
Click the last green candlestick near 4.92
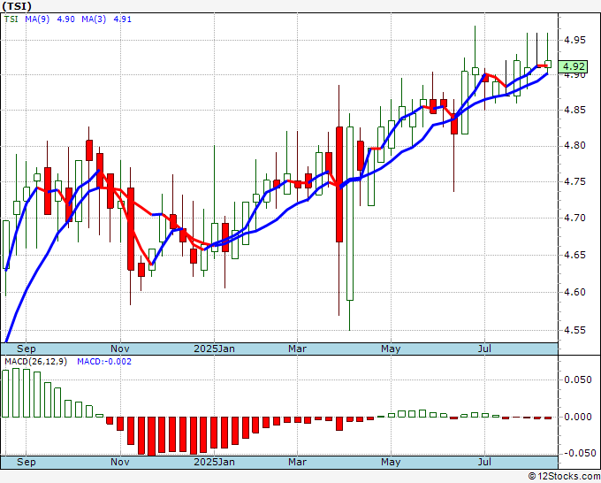click(548, 64)
